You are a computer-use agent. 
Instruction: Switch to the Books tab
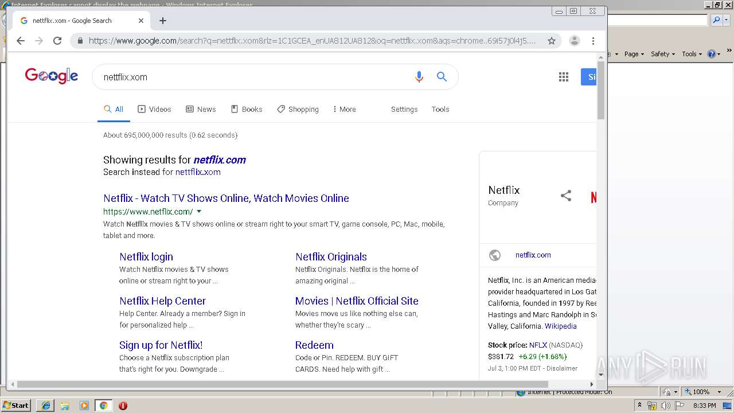click(247, 109)
